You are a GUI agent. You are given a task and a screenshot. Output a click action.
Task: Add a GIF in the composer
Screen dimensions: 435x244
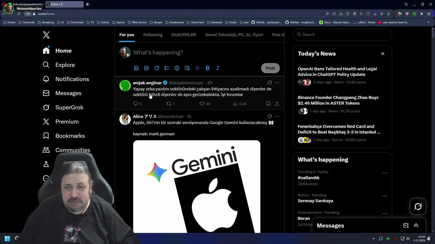146,68
